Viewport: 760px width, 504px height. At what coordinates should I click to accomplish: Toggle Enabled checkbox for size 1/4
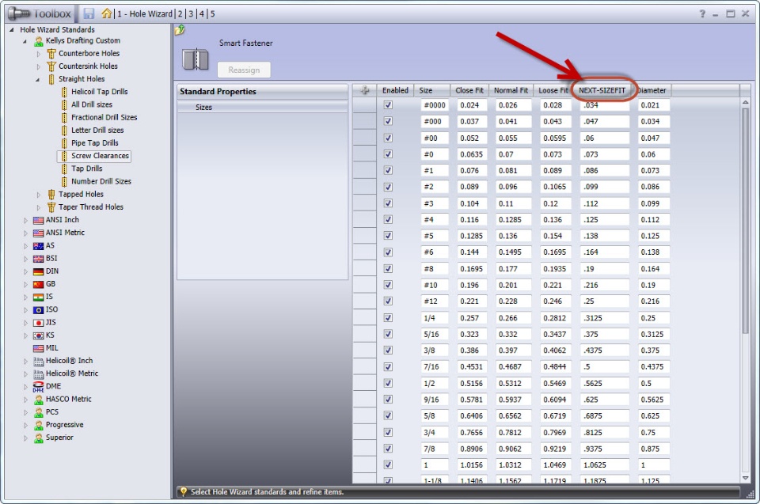point(388,318)
